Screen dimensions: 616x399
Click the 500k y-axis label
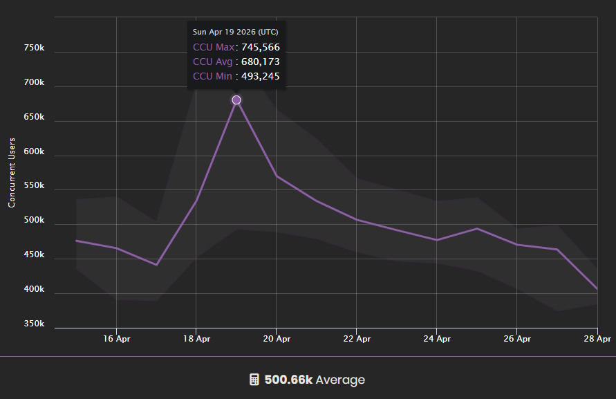click(33, 221)
